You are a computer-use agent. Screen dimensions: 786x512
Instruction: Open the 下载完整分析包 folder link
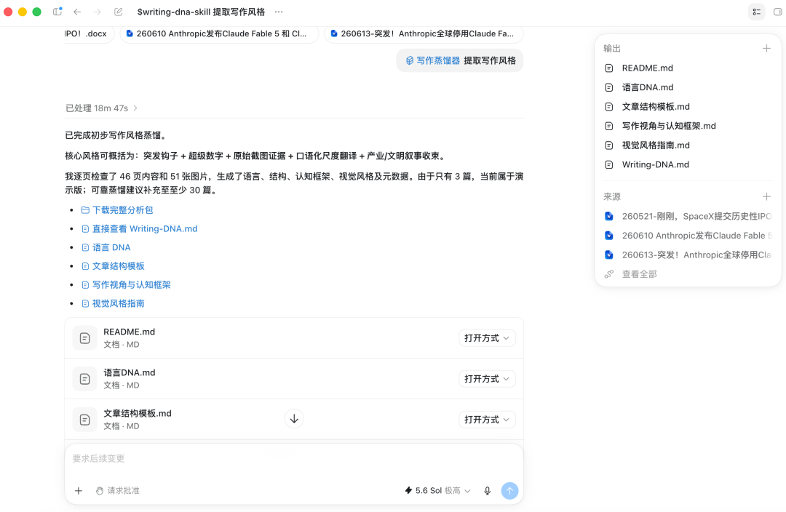pyautogui.click(x=117, y=210)
